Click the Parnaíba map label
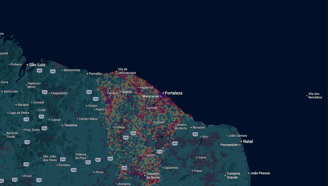 tap(95, 74)
